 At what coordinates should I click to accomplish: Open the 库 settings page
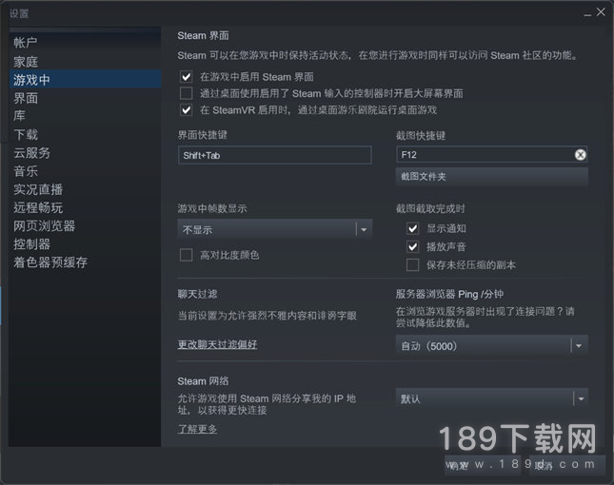(85, 116)
